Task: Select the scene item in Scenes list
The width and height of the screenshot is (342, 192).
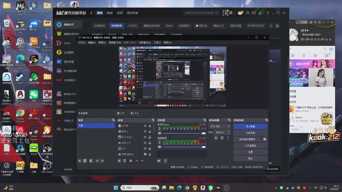Action: [x=96, y=125]
